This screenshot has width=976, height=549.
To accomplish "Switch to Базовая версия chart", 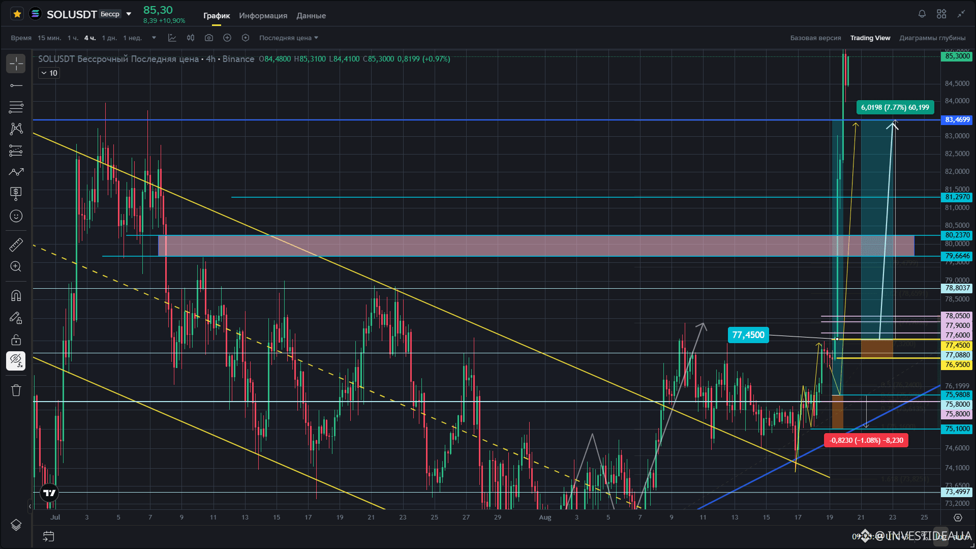I will [815, 38].
